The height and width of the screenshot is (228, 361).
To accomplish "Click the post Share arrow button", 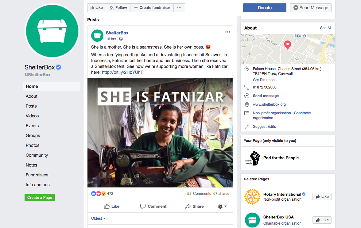I will pyautogui.click(x=195, y=206).
